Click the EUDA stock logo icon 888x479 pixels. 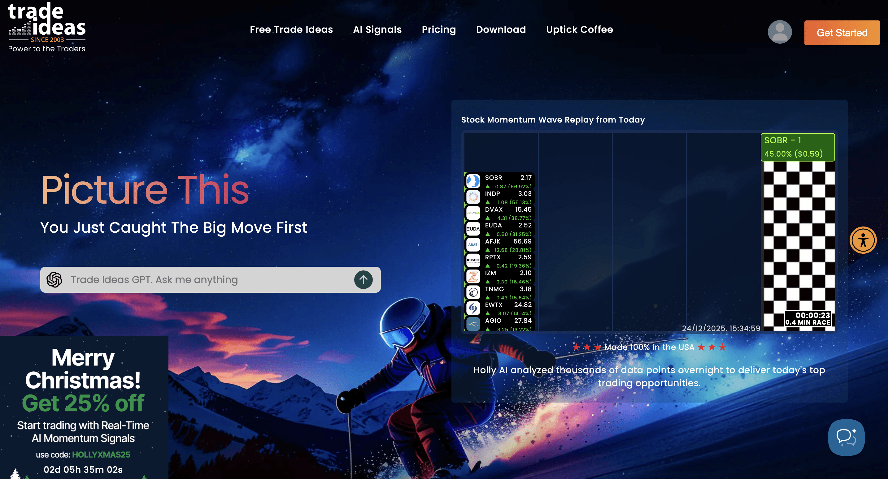click(x=473, y=229)
